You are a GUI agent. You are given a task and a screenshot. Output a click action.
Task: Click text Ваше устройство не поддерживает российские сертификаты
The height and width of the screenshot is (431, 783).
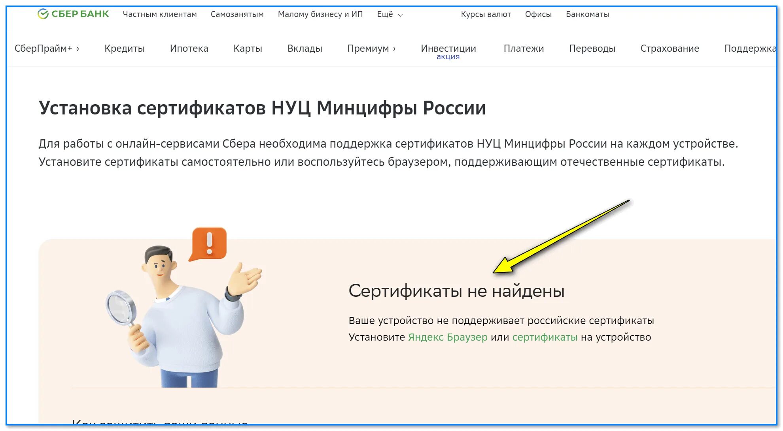click(501, 320)
